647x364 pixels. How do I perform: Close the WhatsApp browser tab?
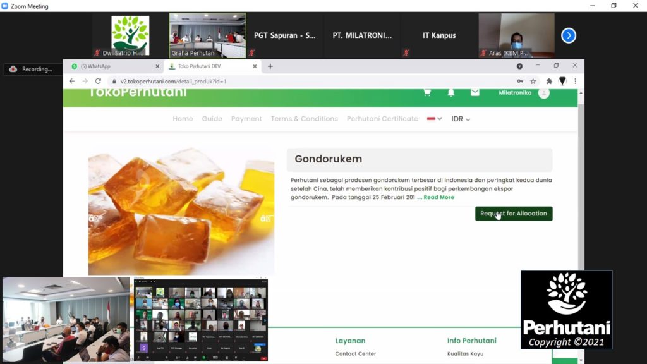157,66
